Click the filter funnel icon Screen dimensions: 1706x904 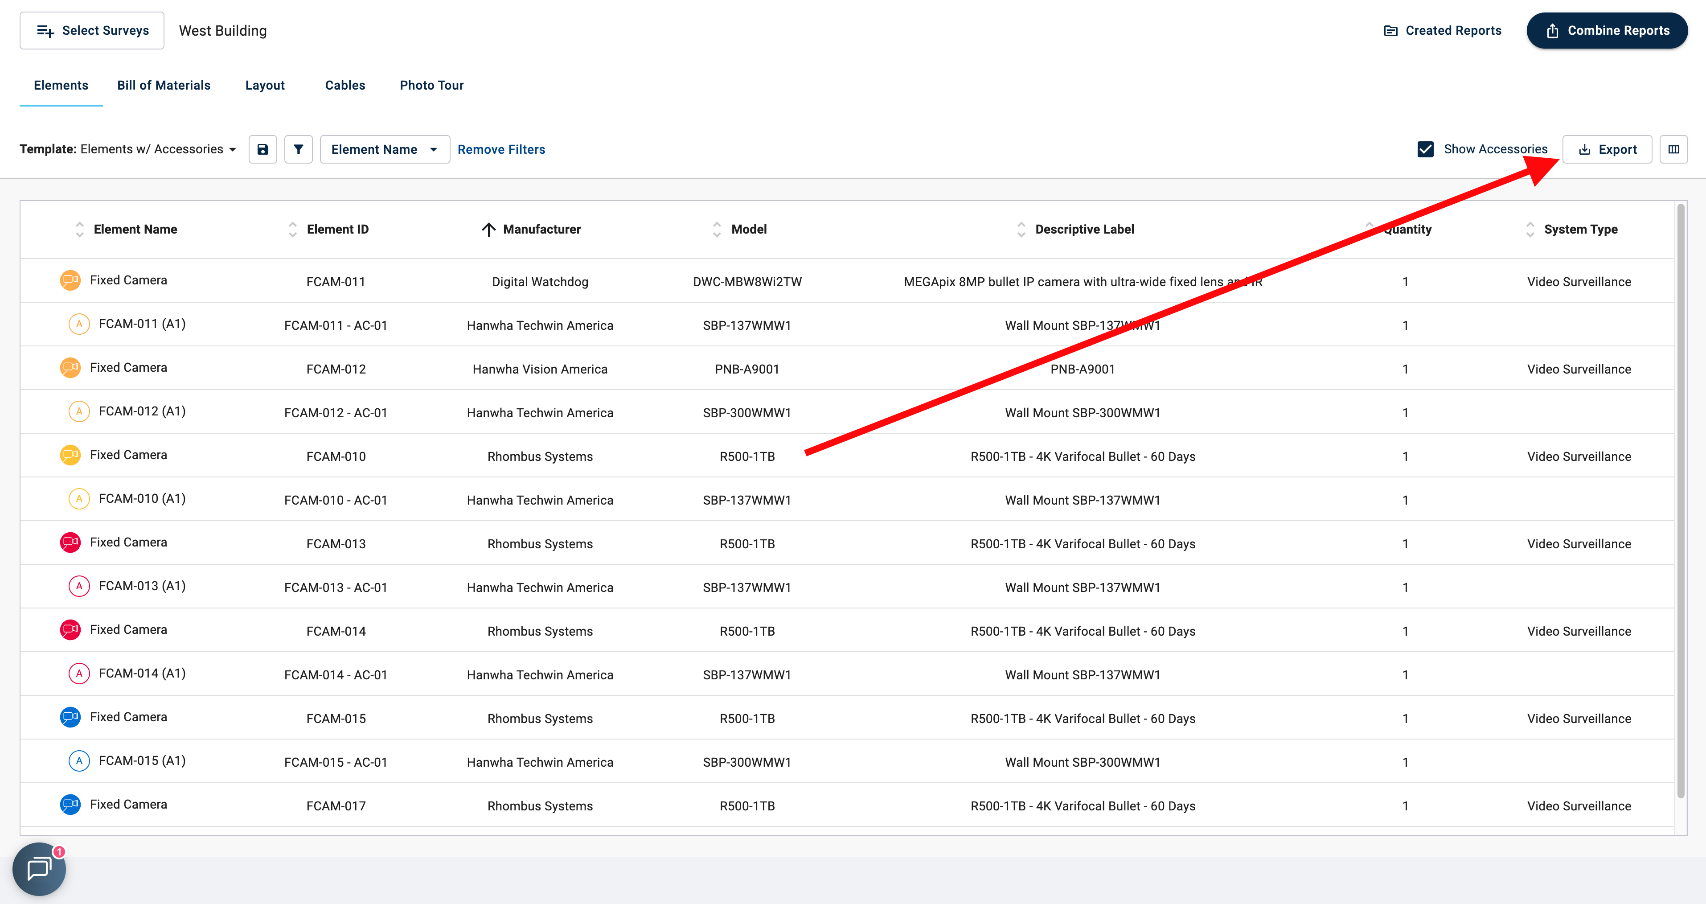point(298,149)
